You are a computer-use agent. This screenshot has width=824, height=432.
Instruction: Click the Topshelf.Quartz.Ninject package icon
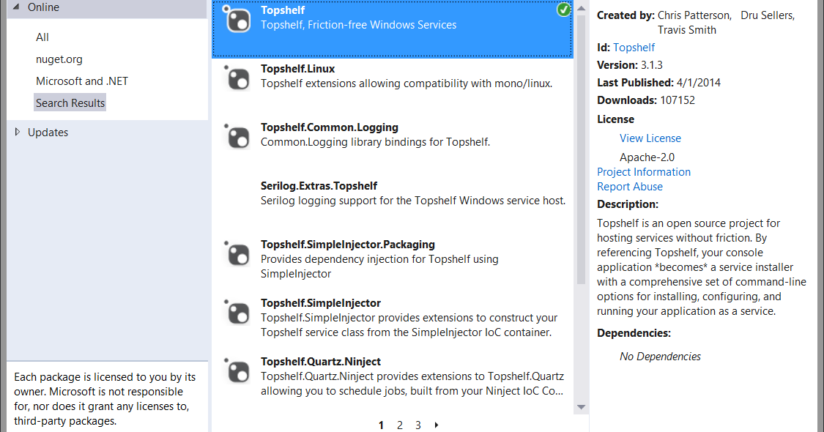point(237,371)
